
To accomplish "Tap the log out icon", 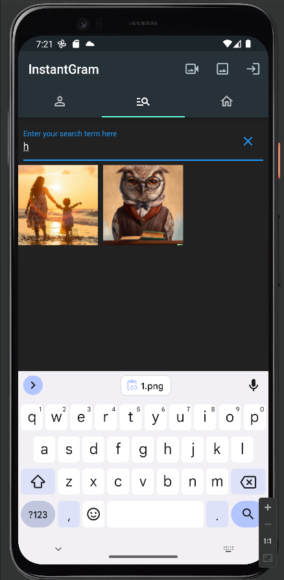I will [x=253, y=69].
